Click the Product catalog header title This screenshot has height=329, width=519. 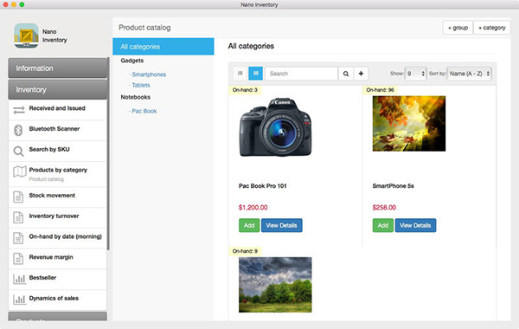[x=144, y=28]
